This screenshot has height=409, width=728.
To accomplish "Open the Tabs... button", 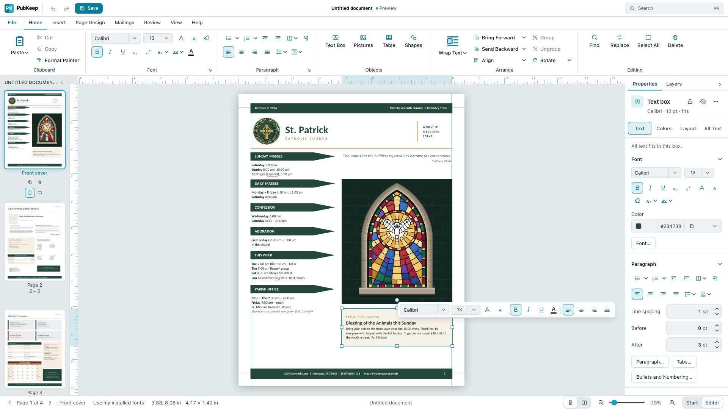I will pyautogui.click(x=684, y=362).
